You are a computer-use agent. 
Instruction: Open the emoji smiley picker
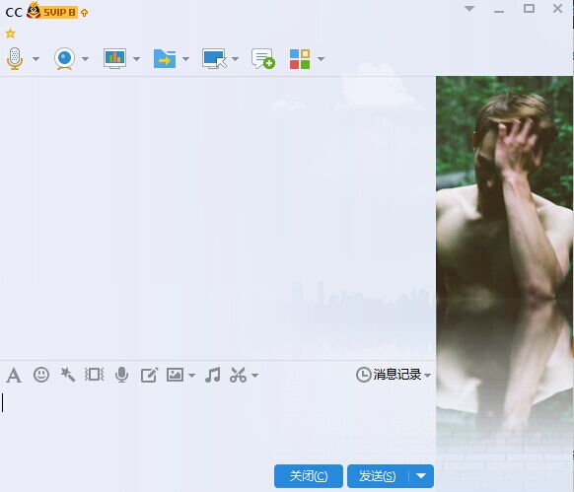pos(41,375)
